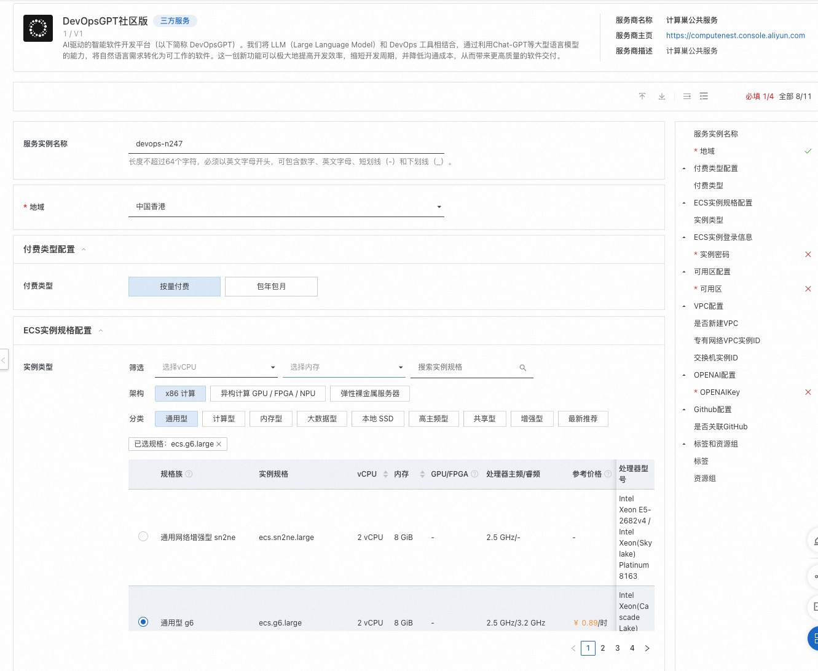The width and height of the screenshot is (818, 671).
Task: Select 弹性裸金属服务器 architecture
Action: pyautogui.click(x=370, y=394)
